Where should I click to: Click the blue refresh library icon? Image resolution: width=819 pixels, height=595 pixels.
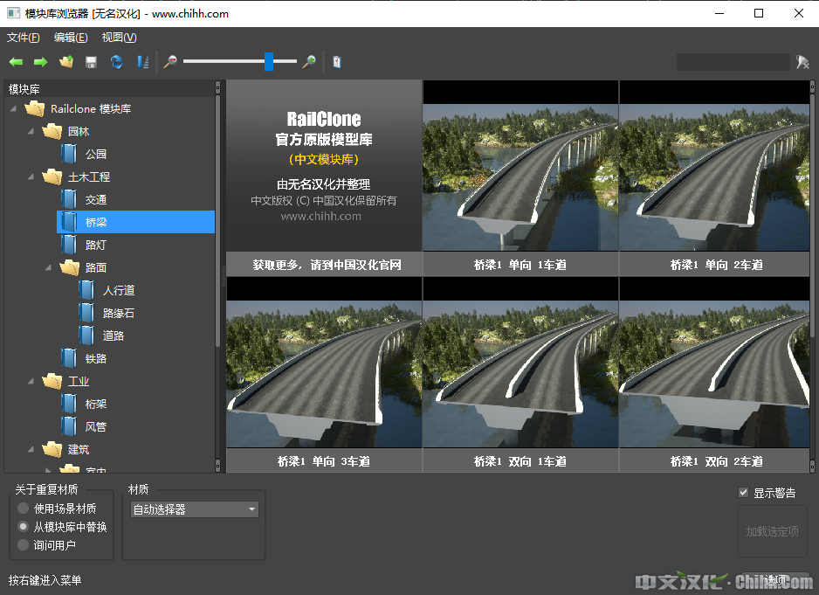click(x=116, y=62)
